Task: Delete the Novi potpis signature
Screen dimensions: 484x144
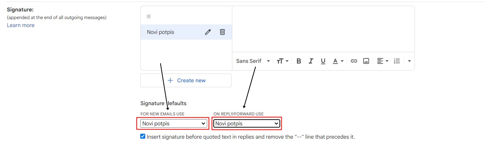Action: pos(222,32)
